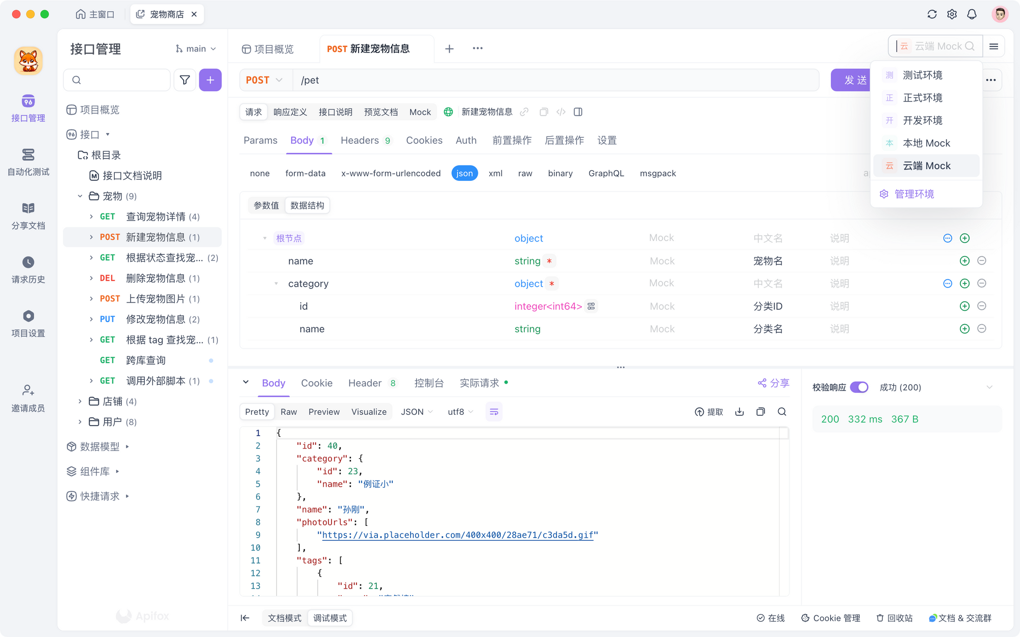Select xml as the body format

tap(495, 173)
